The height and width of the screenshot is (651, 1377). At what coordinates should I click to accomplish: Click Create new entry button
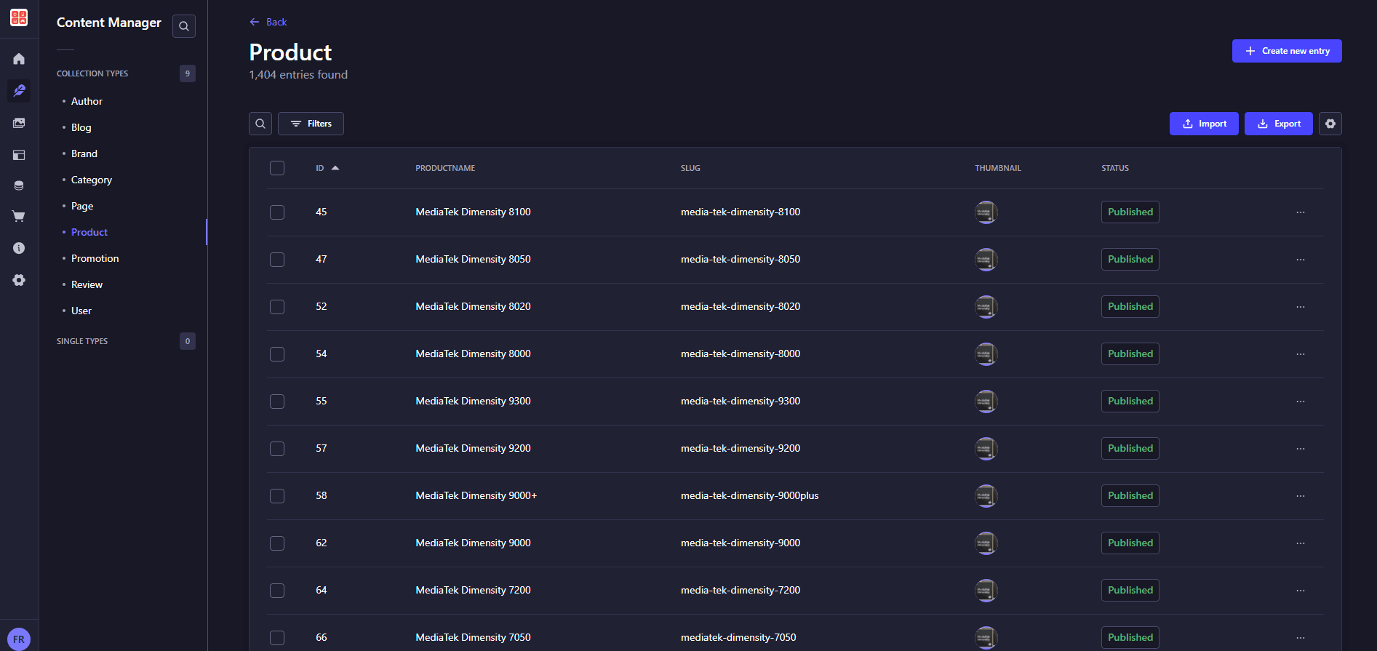pyautogui.click(x=1287, y=51)
